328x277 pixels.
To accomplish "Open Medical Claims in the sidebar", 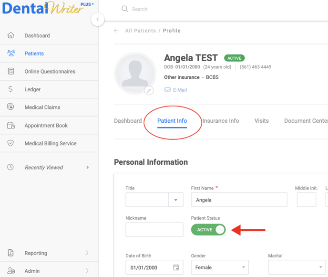I will click(x=49, y=107).
